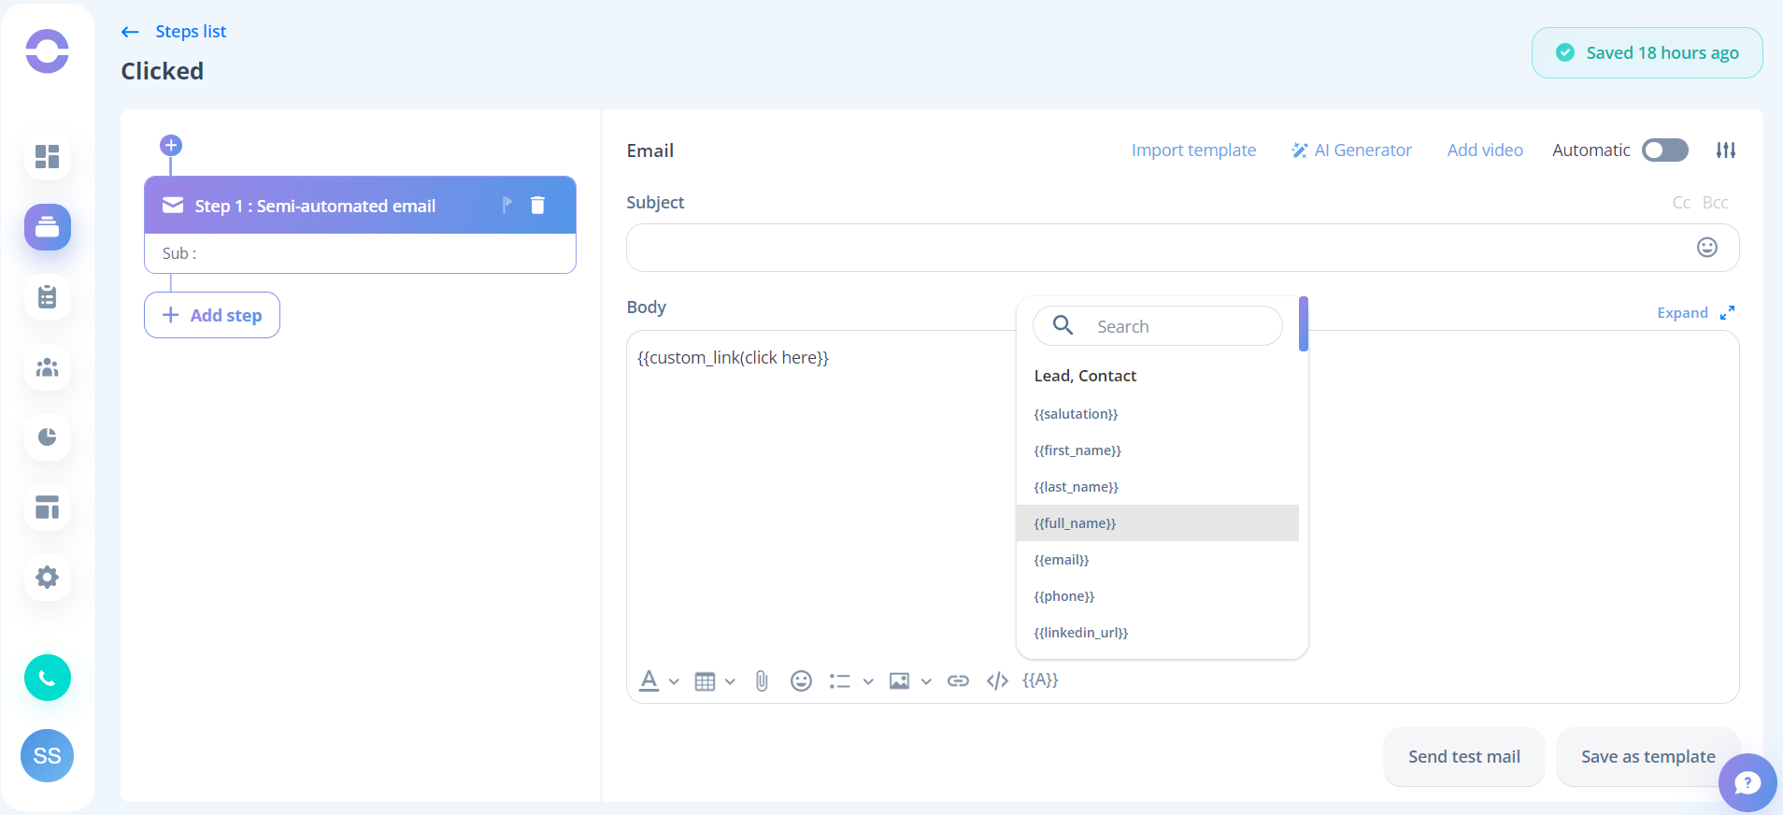Viewport: 1783px width, 815px height.
Task: Open the code view icon
Action: click(x=997, y=681)
